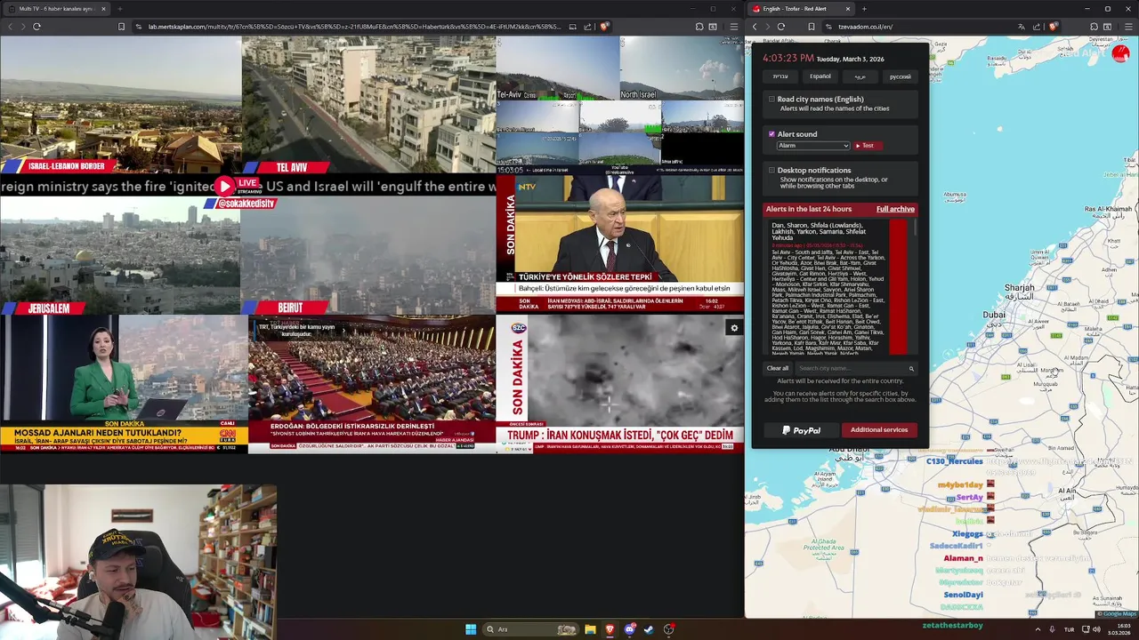Open Additional services

coord(879,430)
